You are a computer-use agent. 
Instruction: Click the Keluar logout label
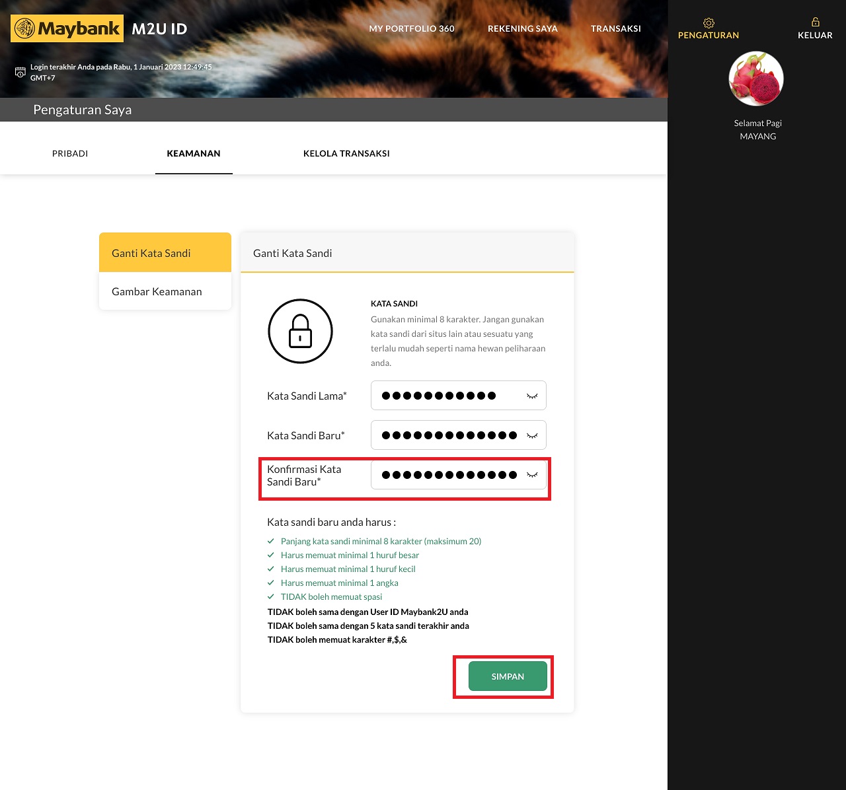point(815,36)
